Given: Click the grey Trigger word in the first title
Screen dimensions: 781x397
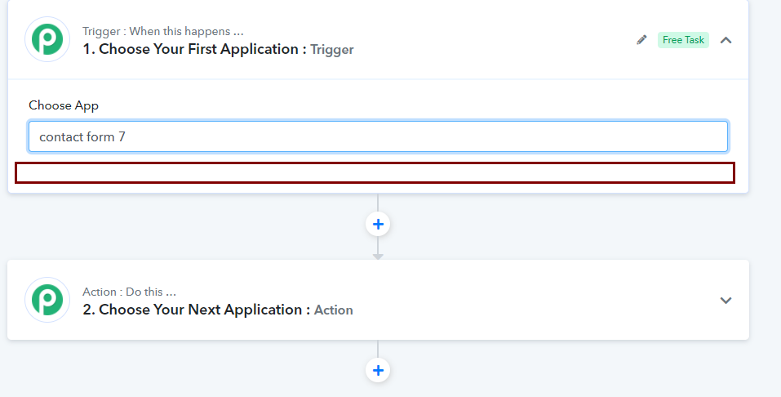Looking at the screenshot, I should pyautogui.click(x=331, y=49).
